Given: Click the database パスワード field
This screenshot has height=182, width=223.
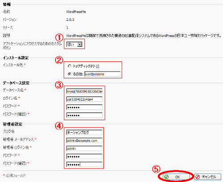Looking at the screenshot, I should point(84,107).
